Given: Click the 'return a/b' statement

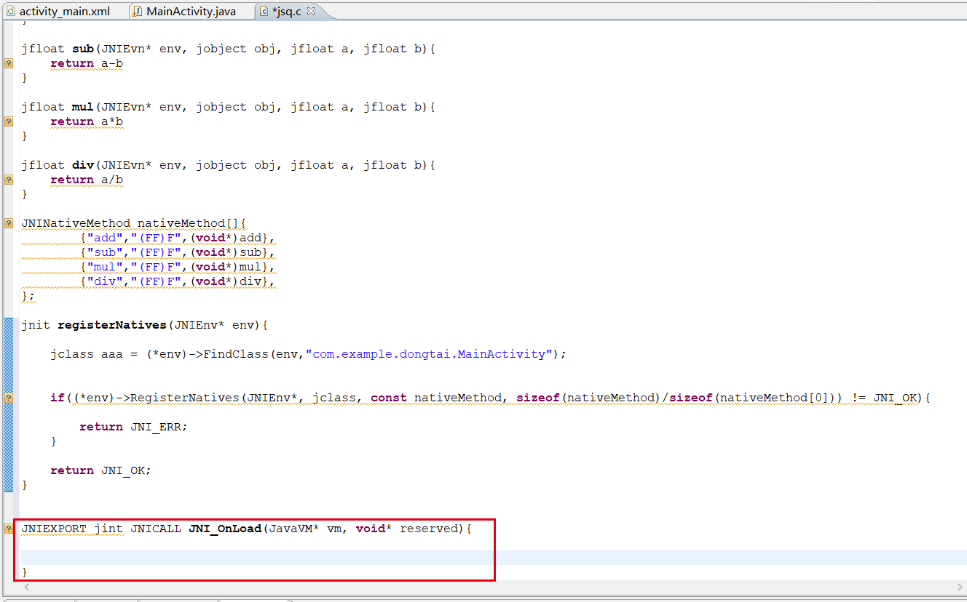Looking at the screenshot, I should pos(87,180).
